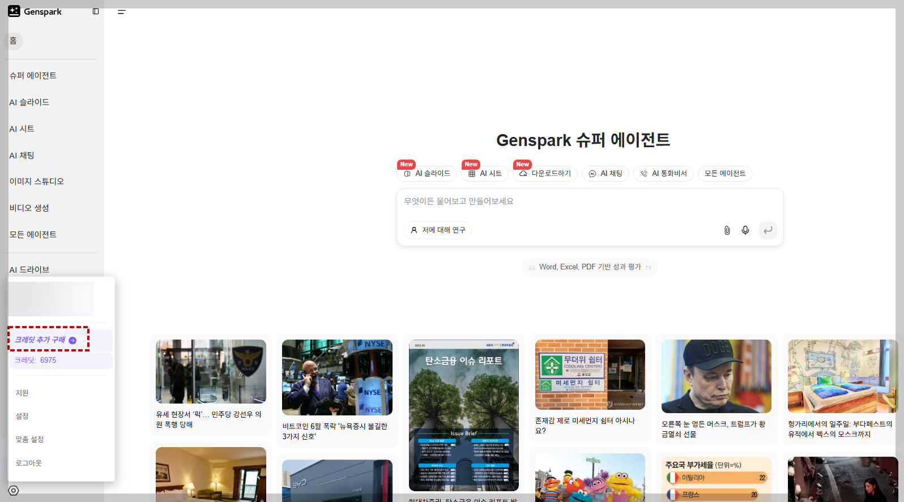
Task: Select 로그아웃 in the account menu
Action: pos(29,463)
